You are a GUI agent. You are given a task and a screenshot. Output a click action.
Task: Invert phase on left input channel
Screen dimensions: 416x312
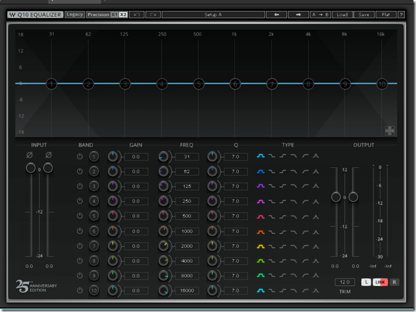point(30,155)
